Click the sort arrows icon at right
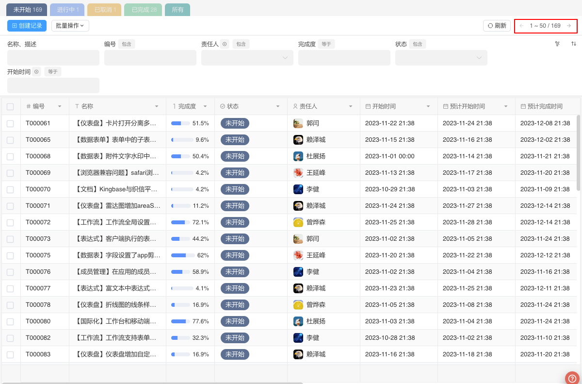The image size is (582, 384). click(x=574, y=44)
